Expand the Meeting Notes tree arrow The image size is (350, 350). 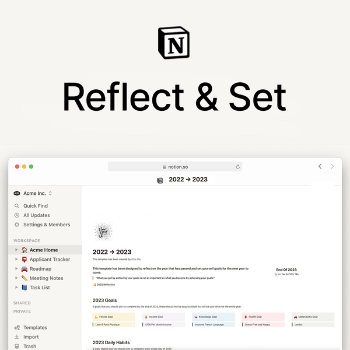16,278
